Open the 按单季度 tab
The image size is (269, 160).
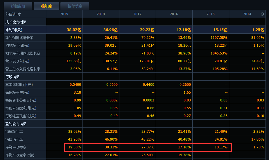[x=75, y=6]
